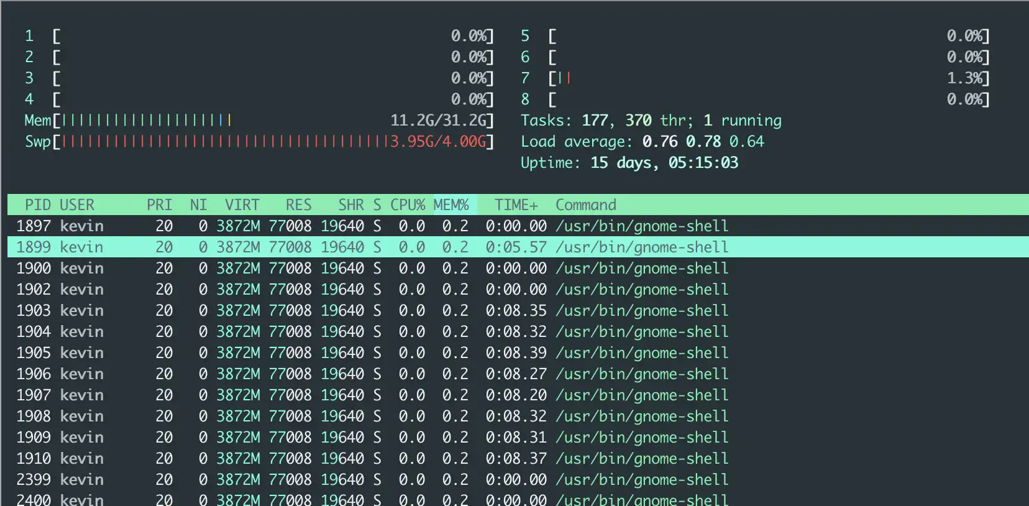Click TIME+ value 0:05.57 in PID 1899 row
Viewport: 1029px width, 506px height.
pyautogui.click(x=516, y=247)
